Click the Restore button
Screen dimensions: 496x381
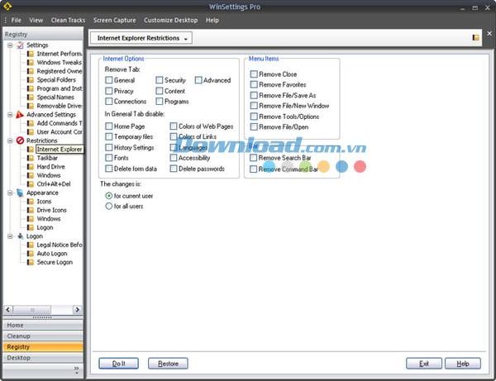tap(168, 364)
